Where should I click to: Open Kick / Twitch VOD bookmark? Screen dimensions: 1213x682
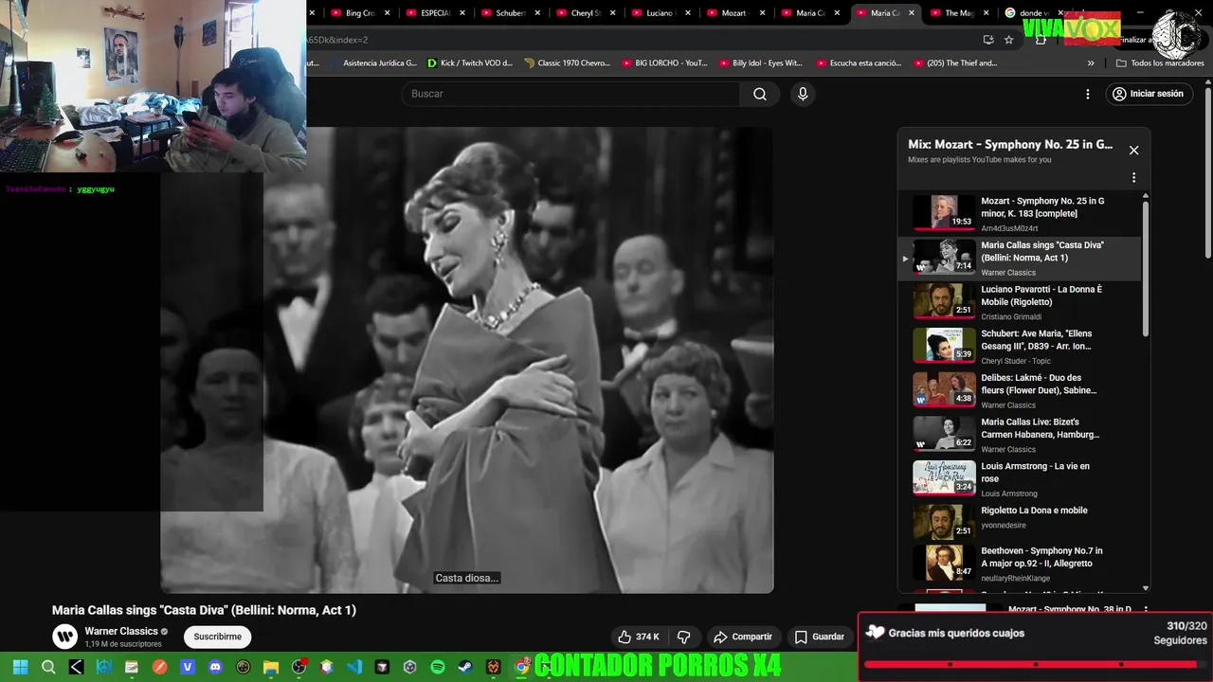(470, 63)
